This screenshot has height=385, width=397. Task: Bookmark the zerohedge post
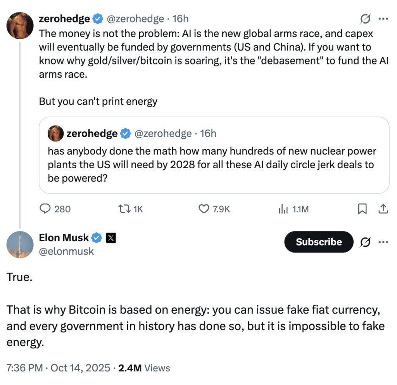tap(362, 209)
